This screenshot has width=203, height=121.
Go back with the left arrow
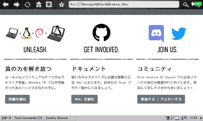coord(6,5)
